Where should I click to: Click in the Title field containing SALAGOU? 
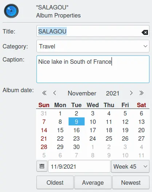click(x=93, y=31)
